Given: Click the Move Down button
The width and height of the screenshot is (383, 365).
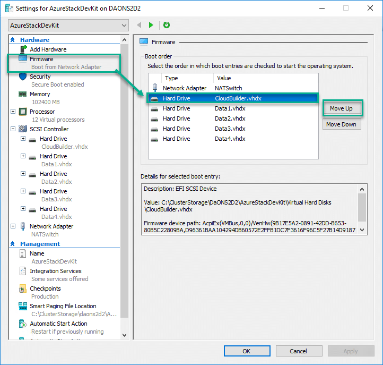Looking at the screenshot, I should [341, 124].
